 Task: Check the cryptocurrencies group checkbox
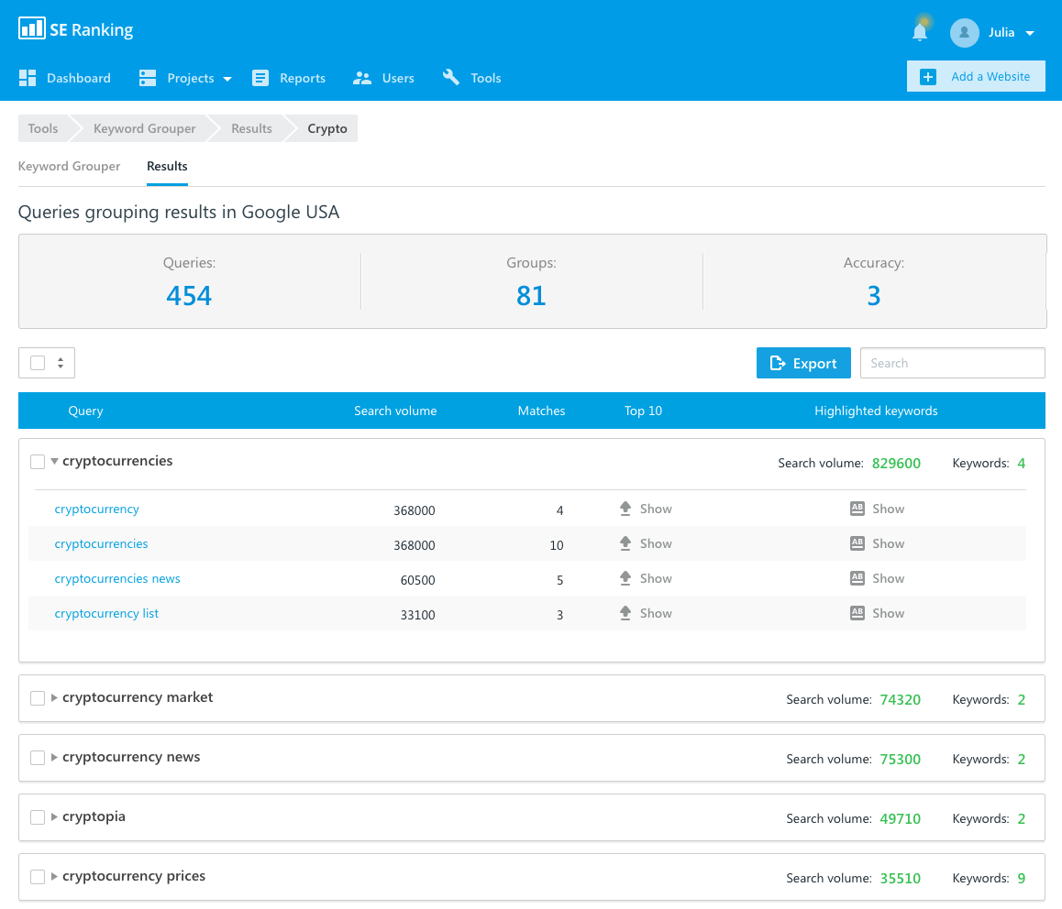[38, 462]
